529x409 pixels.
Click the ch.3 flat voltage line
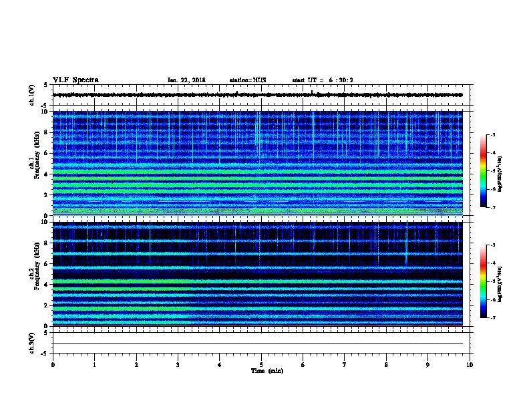tap(258, 344)
